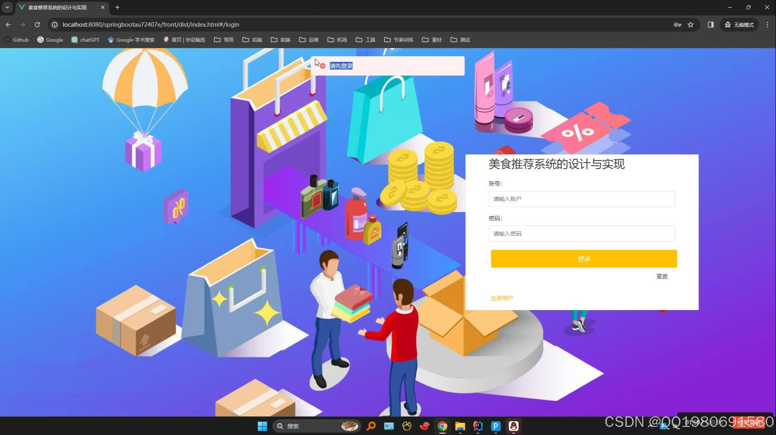Launch QQ from the taskbar
Viewport: 776px width, 435px height.
coord(513,426)
